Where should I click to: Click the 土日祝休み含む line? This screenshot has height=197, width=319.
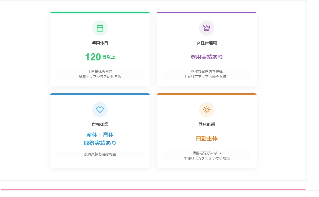(x=100, y=72)
